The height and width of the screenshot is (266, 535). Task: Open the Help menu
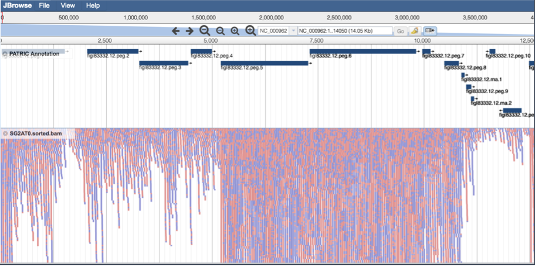tap(93, 5)
